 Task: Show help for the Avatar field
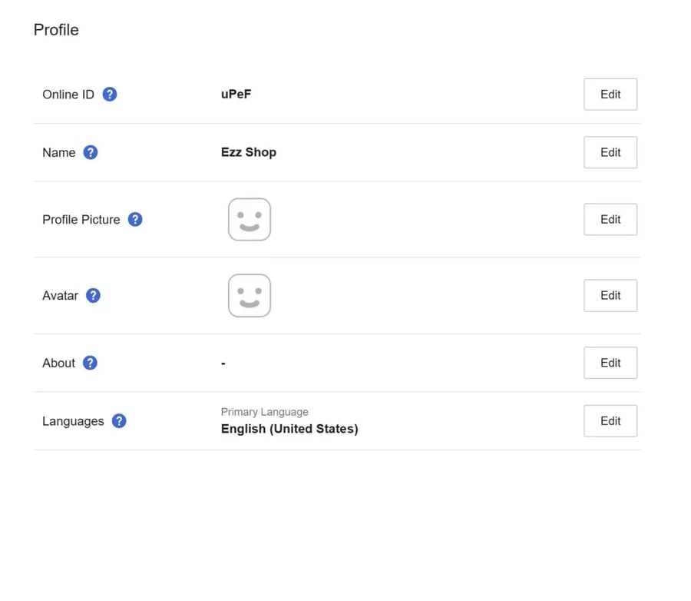(93, 296)
